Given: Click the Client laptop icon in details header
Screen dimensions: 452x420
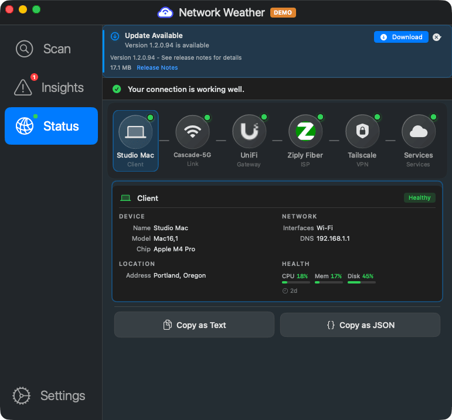Looking at the screenshot, I should (x=125, y=198).
